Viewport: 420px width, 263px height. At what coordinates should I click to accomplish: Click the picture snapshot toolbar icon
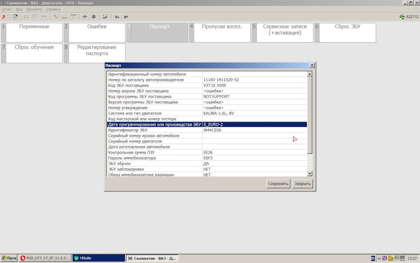pos(105,17)
